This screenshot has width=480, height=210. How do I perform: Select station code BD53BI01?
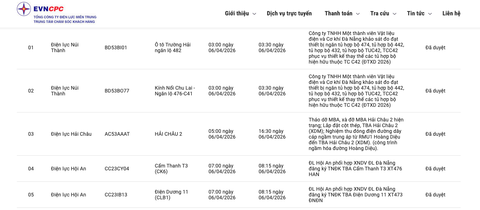pyautogui.click(x=116, y=47)
